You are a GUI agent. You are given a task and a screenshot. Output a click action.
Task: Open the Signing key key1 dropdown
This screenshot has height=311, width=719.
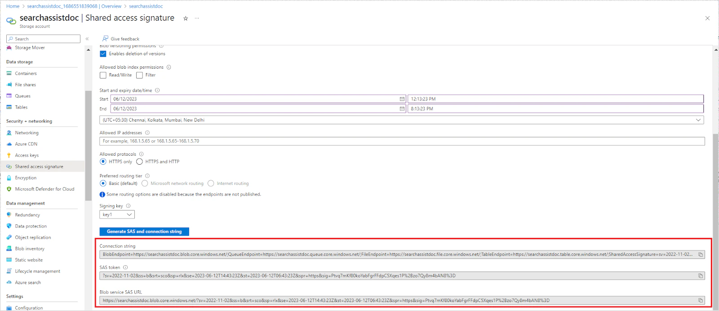pos(117,215)
